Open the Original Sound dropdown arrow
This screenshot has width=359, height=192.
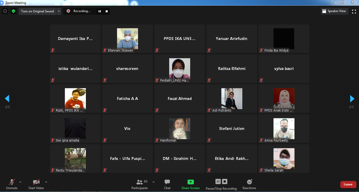(x=59, y=11)
